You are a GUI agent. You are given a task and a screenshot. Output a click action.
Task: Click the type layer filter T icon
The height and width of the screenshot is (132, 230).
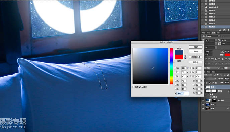(221, 75)
